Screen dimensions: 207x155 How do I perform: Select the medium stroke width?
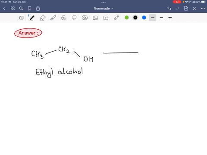[161, 18]
